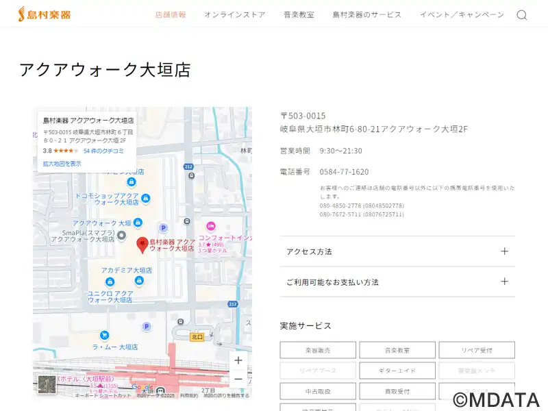Click the 買取受付 service button
Viewport: 548px width, 411px height.
pyautogui.click(x=397, y=391)
